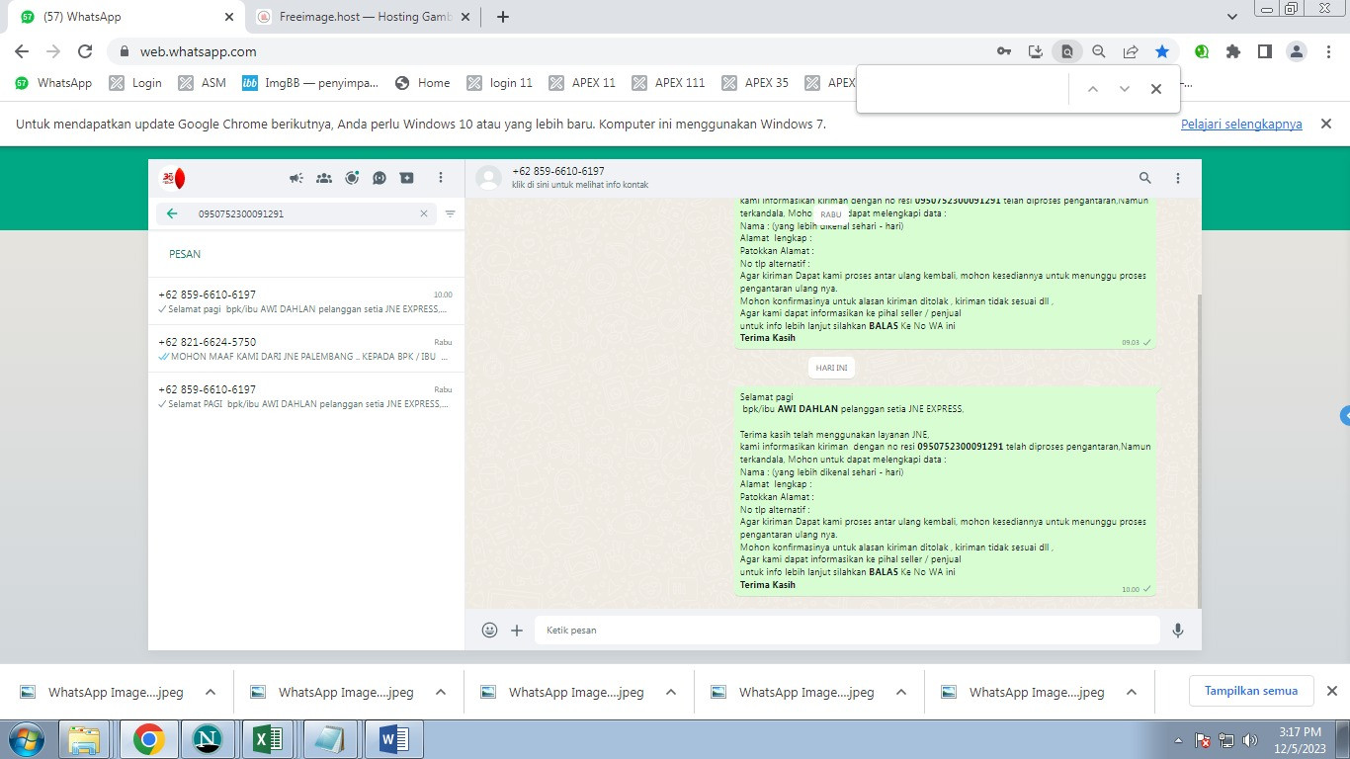Click 'klik di sini untuk melihat info kontak'
The image size is (1350, 759).
click(x=580, y=185)
